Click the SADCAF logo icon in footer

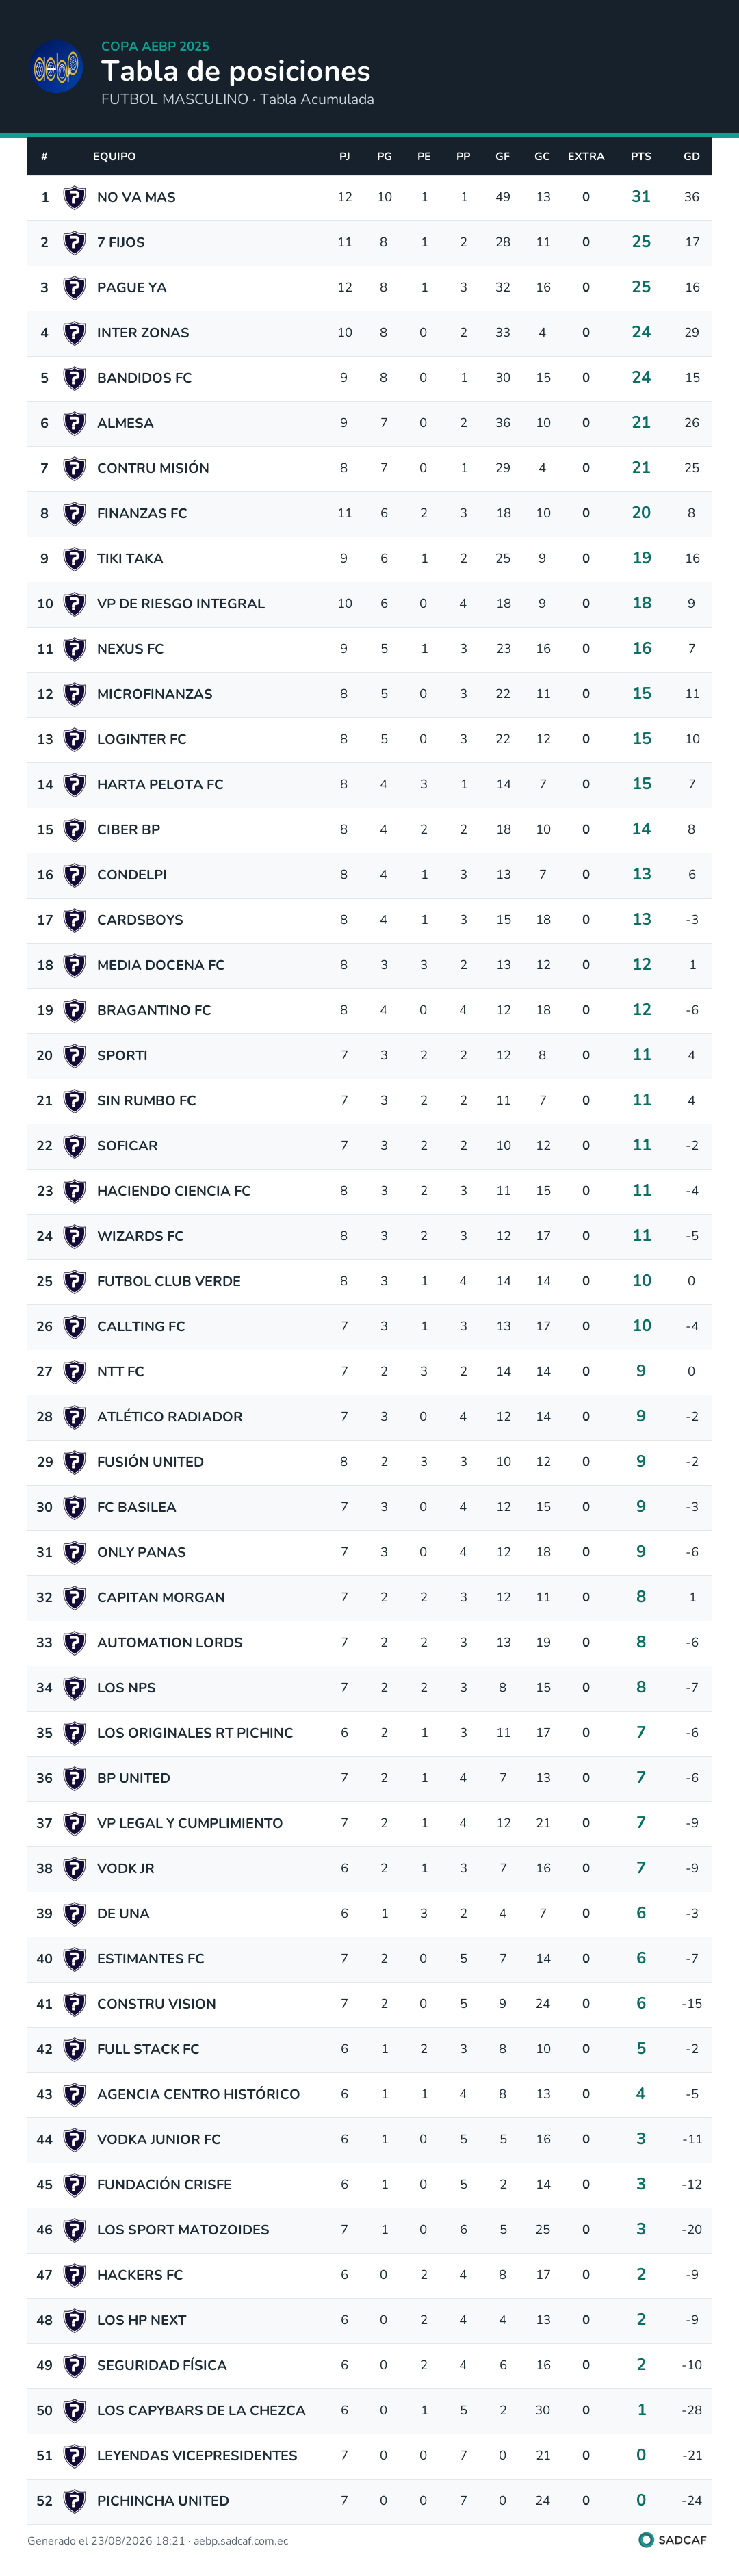pyautogui.click(x=646, y=2540)
